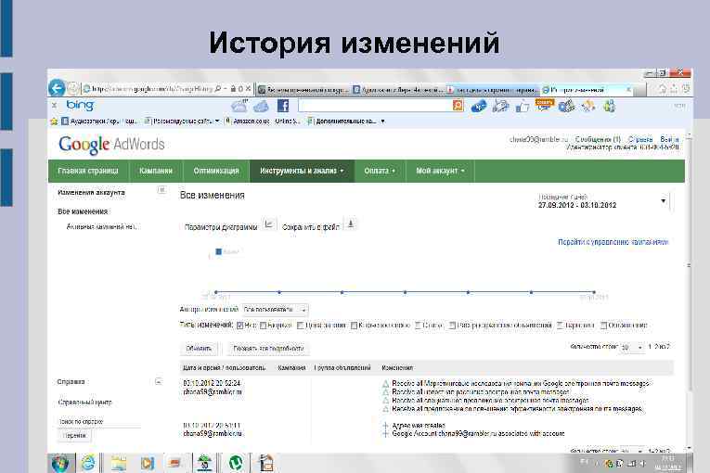710x473 pixels.
Task: Enable the 'Бюджет' change type checkbox
Action: pyautogui.click(x=263, y=326)
